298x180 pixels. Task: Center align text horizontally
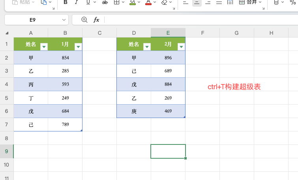click(x=197, y=2)
